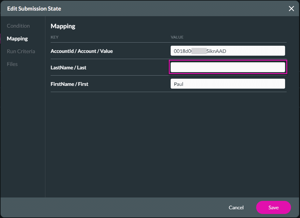The image size is (300, 218).
Task: Open the Files section
Action: pyautogui.click(x=12, y=64)
